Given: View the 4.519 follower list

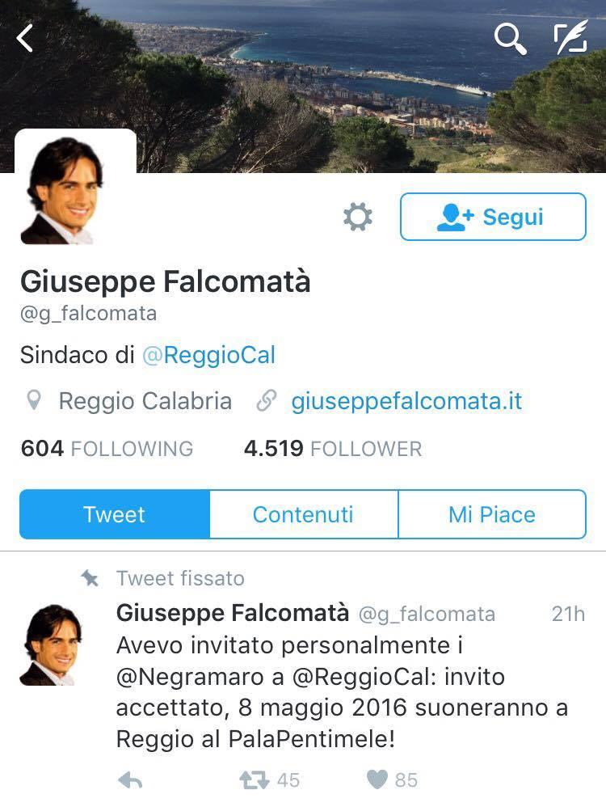Looking at the screenshot, I should pyautogui.click(x=333, y=448).
